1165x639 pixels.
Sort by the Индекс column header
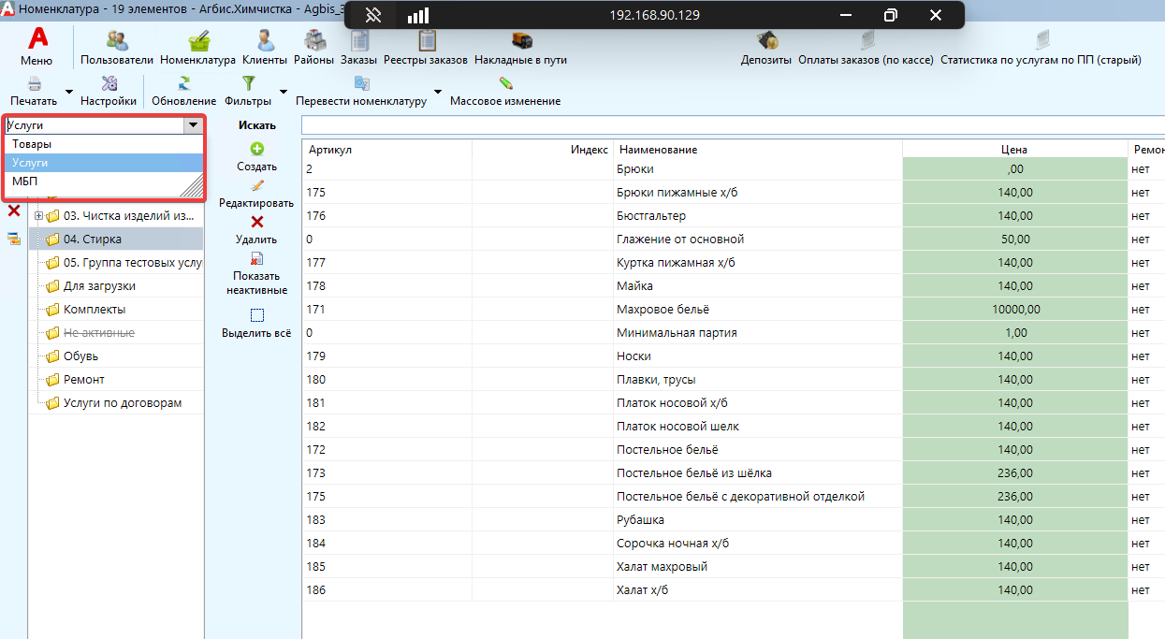[543, 150]
